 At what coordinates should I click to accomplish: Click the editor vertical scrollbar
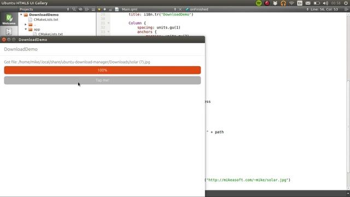348,126
